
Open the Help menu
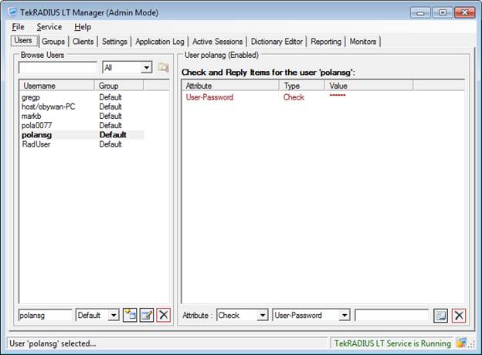[x=83, y=27]
